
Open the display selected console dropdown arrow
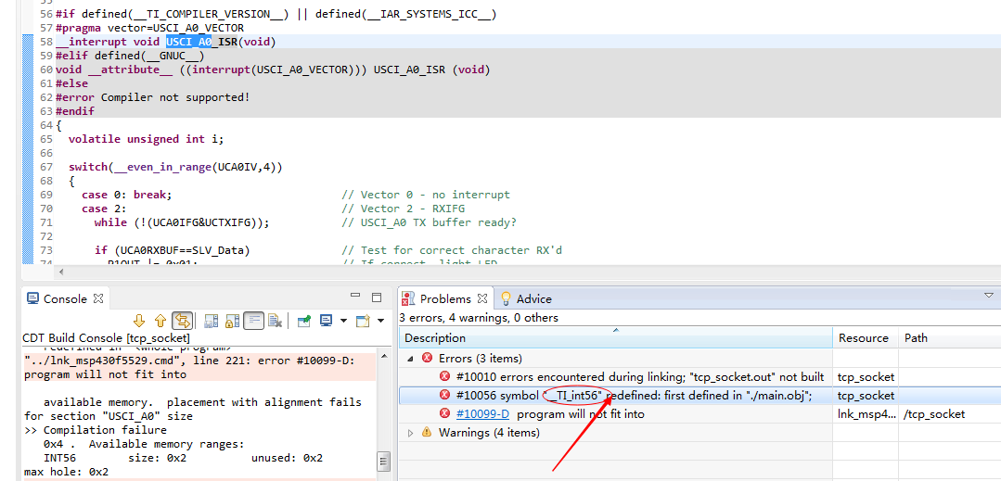coord(343,321)
